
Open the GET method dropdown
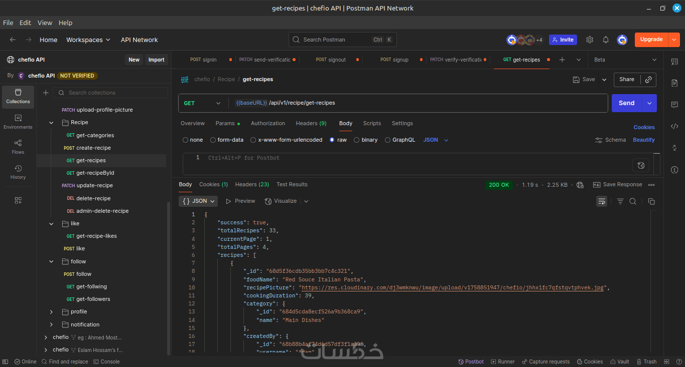[202, 103]
